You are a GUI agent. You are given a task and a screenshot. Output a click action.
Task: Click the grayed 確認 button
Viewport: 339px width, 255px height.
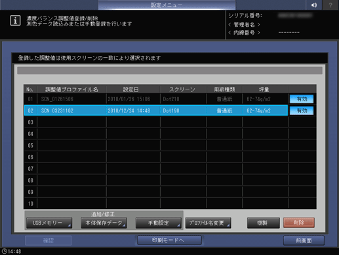(x=49, y=241)
